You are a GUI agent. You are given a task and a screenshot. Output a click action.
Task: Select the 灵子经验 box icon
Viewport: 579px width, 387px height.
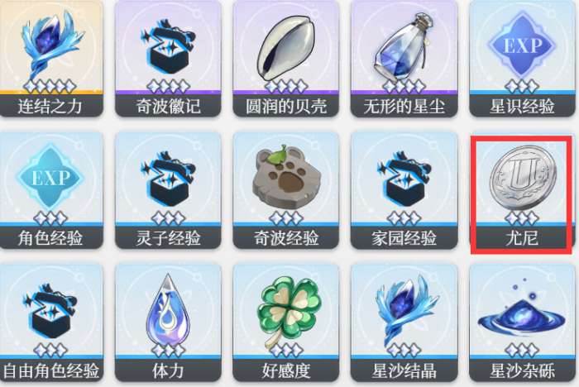pyautogui.click(x=168, y=178)
